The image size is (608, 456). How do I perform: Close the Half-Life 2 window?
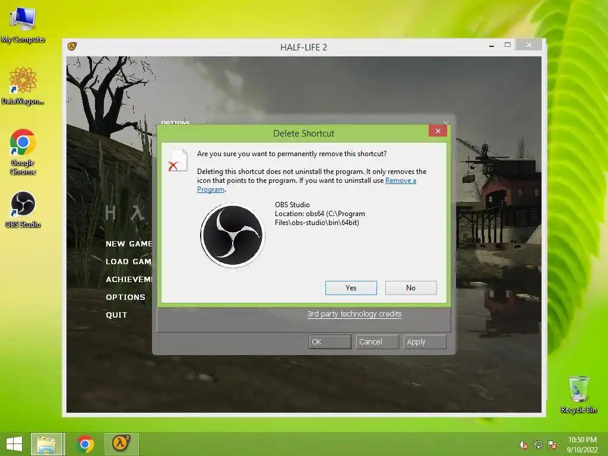pos(528,45)
